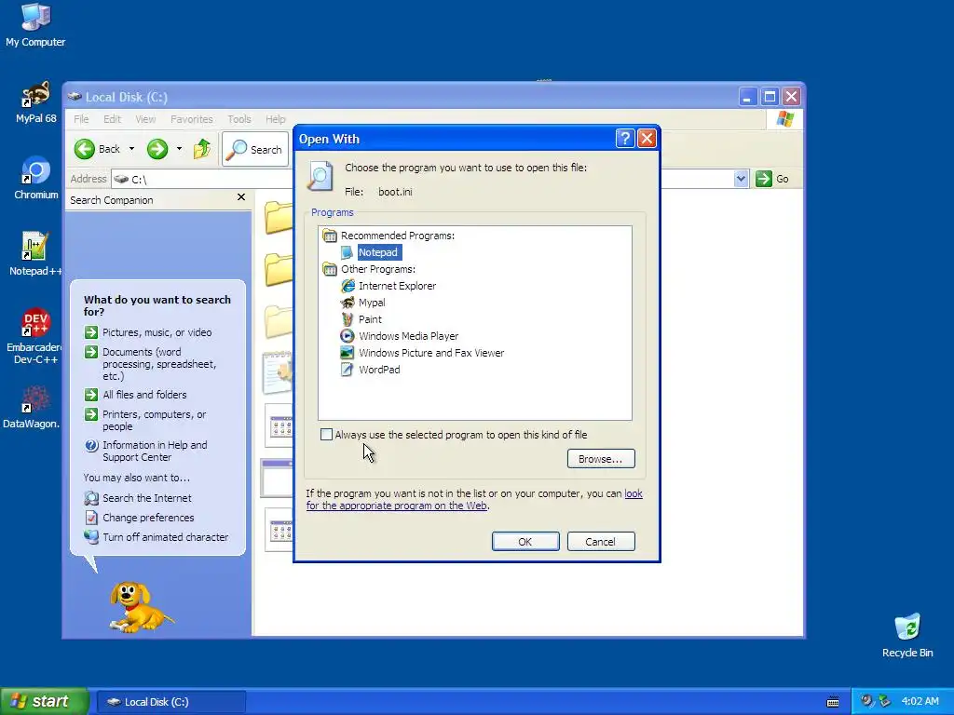
Task: Open the View menu in Explorer
Action: coord(145,119)
